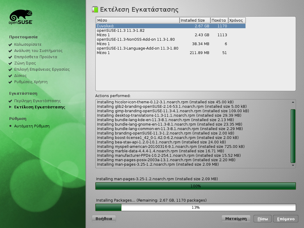The height and width of the screenshot is (228, 304).
Task: Click the checkmark next to Καλωσορίσατε
Action: [x=10, y=45]
